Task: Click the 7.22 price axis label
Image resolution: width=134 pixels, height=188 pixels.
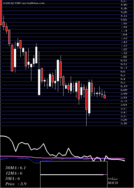Action: [x=124, y=49]
